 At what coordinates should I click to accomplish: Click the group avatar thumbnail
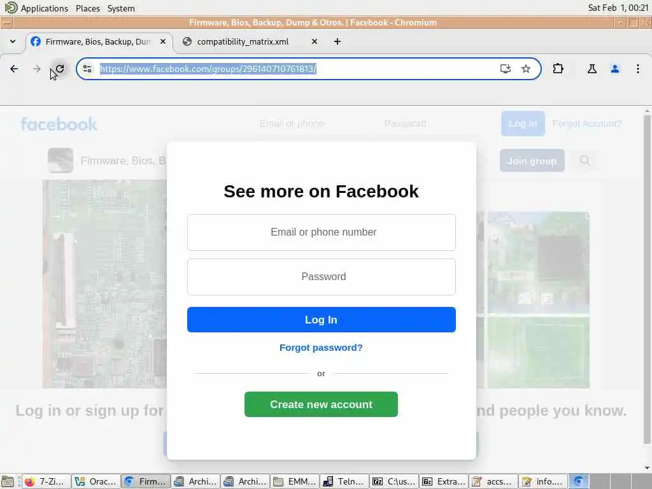[60, 160]
